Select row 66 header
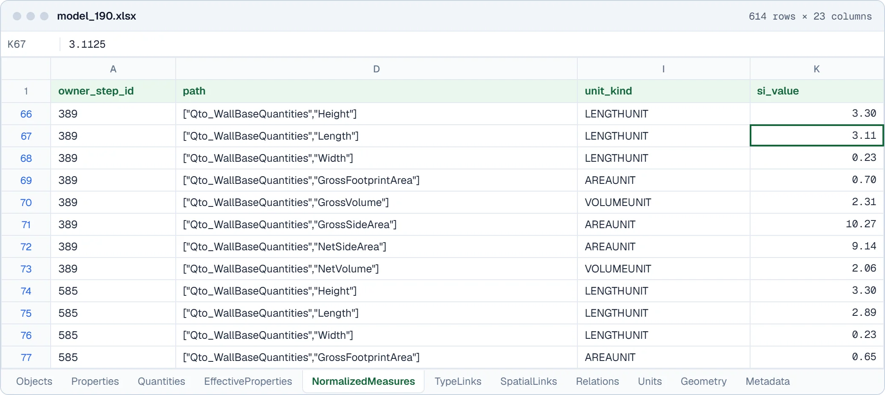The height and width of the screenshot is (395, 885). (x=26, y=114)
